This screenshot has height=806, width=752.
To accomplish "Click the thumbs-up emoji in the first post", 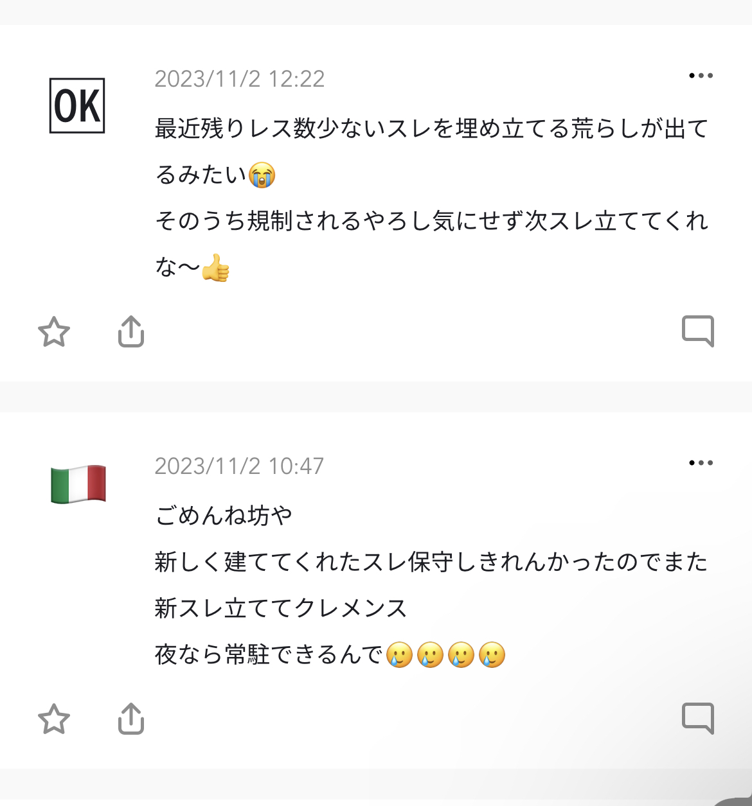I will pyautogui.click(x=216, y=268).
